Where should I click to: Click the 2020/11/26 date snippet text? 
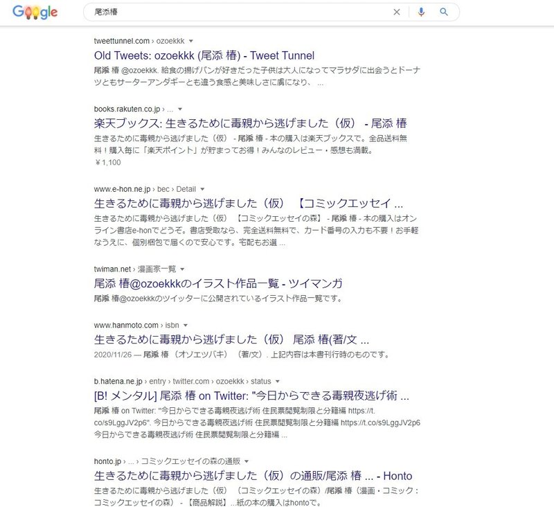113,355
